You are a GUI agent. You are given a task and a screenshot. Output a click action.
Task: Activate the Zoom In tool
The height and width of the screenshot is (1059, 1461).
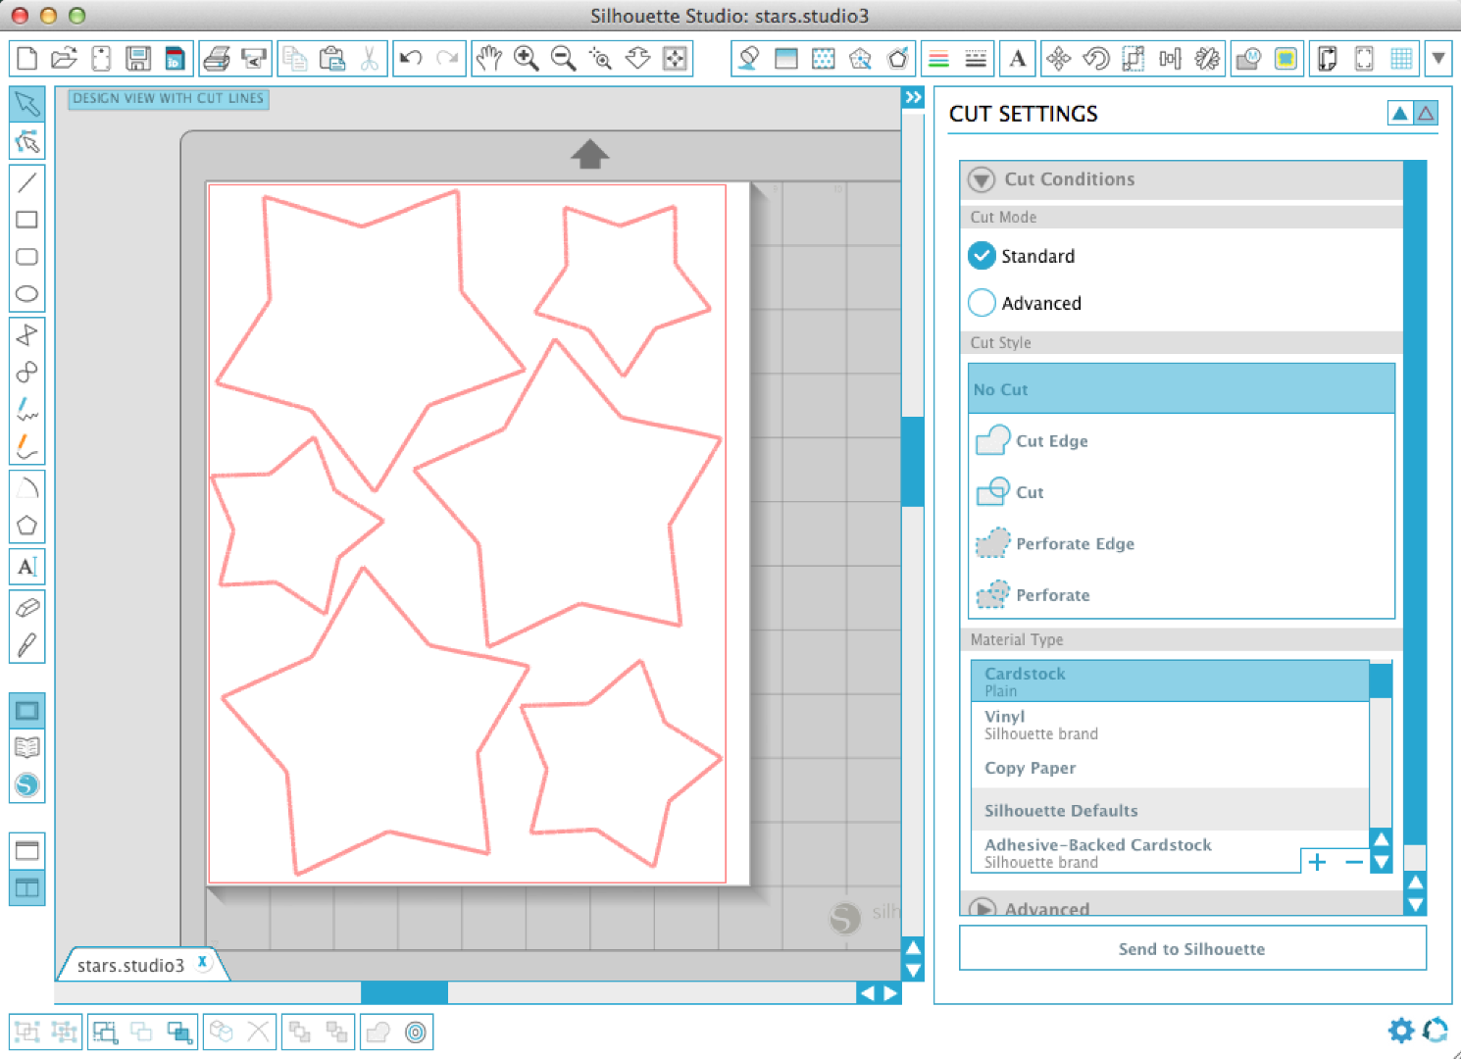527,58
